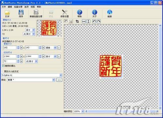Activate the crop tool

point(77,21)
